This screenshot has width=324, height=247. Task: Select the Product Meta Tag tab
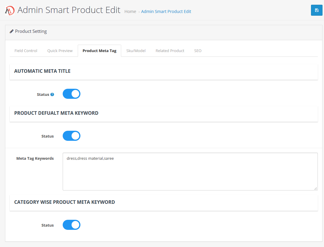point(99,51)
